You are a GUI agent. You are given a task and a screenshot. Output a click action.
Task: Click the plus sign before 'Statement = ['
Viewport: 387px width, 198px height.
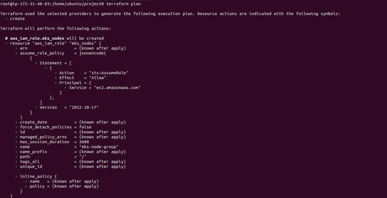pos(36,63)
